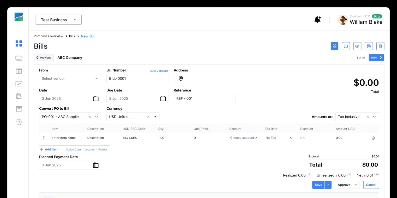This screenshot has width=397, height=198.
Task: Open the Bills breadcrumb link
Action: point(72,36)
